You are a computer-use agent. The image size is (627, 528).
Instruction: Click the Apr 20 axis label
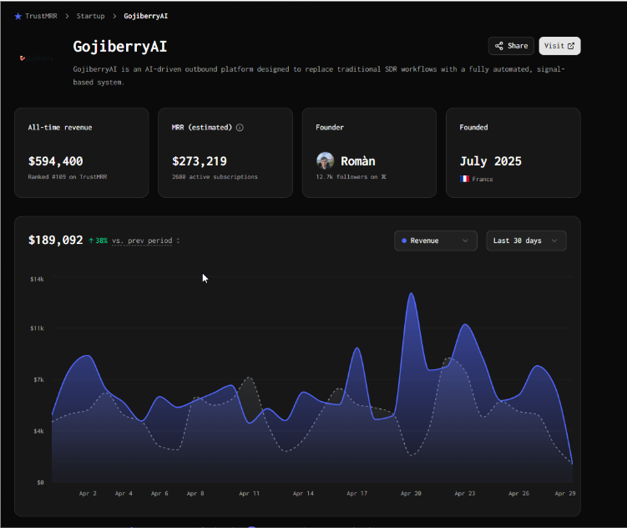411,494
